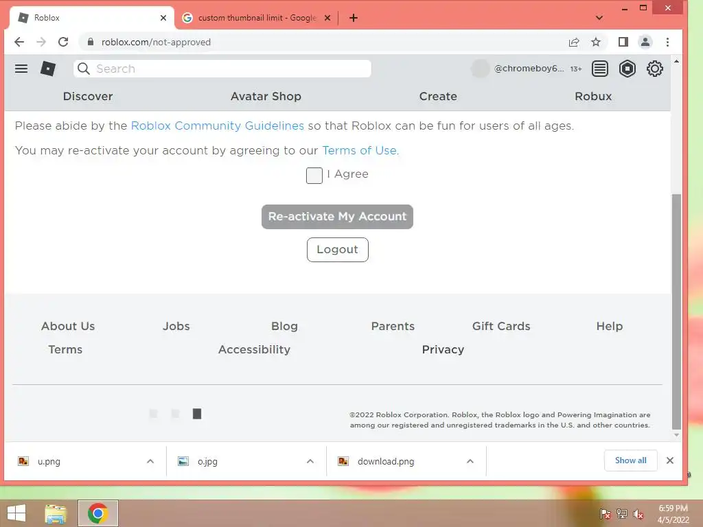Expand options for the o.jpg download

[x=310, y=461]
